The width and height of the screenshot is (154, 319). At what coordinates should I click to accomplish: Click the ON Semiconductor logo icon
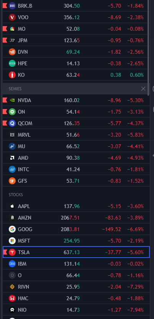tap(12, 112)
